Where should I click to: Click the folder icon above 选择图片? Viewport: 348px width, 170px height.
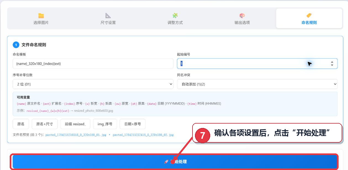coord(41,15)
